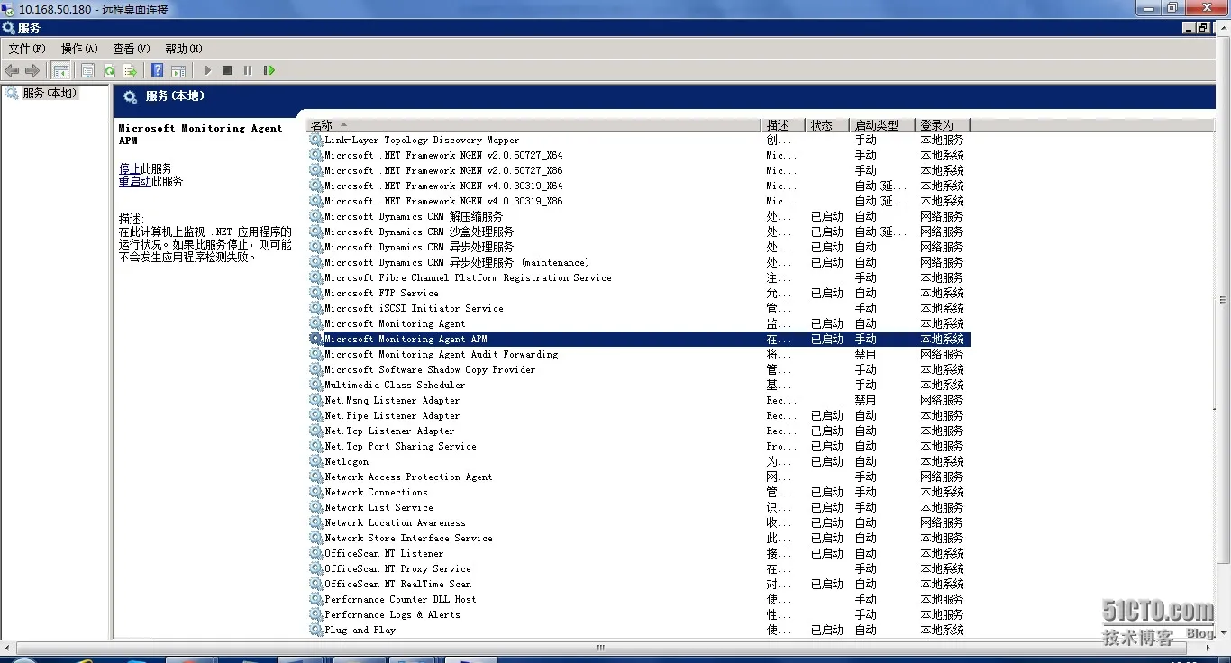Screen dimensions: 1231x663
Task: Select the Network List Service row
Action: coord(639,507)
